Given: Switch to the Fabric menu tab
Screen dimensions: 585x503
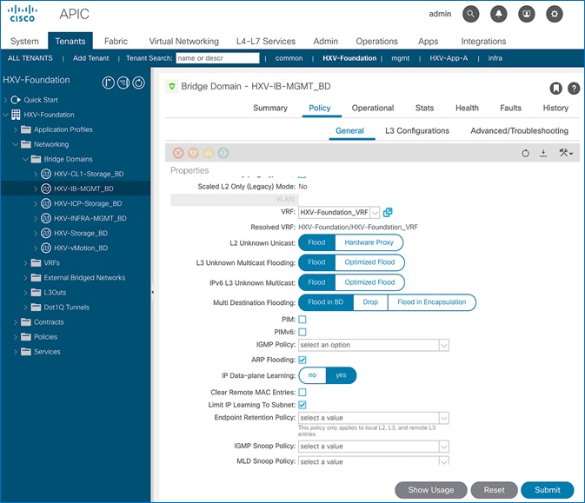Looking at the screenshot, I should tap(116, 41).
